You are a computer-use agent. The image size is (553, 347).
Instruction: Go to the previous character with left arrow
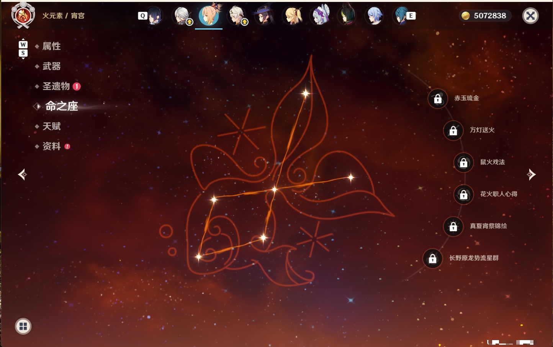click(23, 174)
